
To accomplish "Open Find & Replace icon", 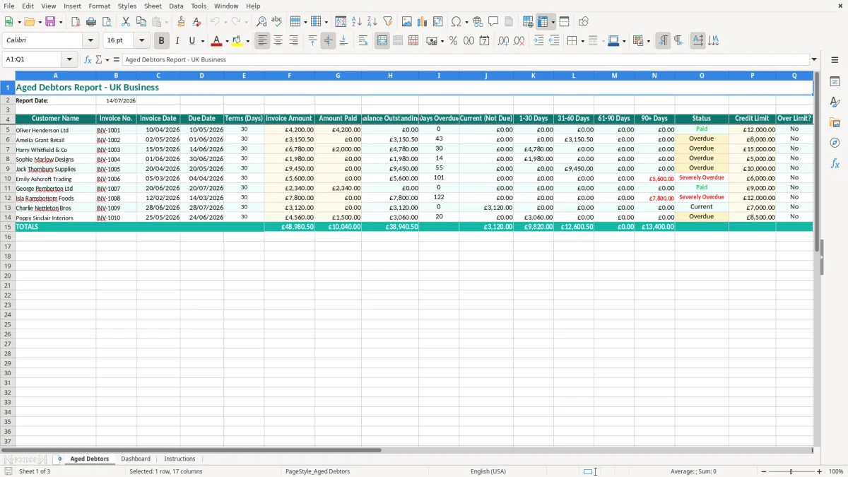I will (x=261, y=22).
